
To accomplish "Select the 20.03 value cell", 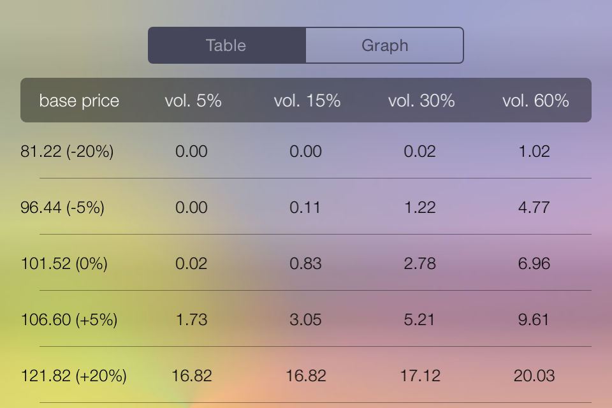I will pos(534,375).
